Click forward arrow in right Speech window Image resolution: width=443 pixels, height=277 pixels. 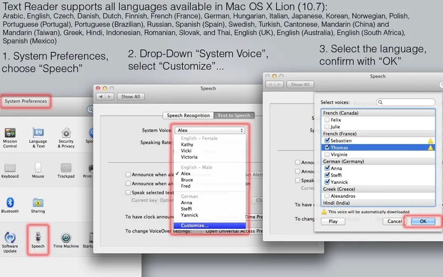click(279, 84)
